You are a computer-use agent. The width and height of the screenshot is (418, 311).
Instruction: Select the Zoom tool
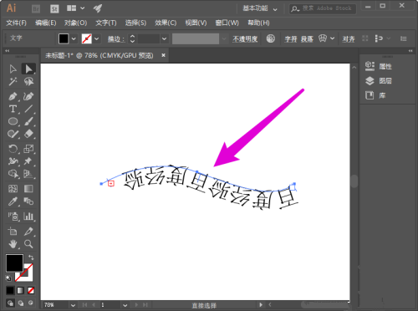point(28,244)
